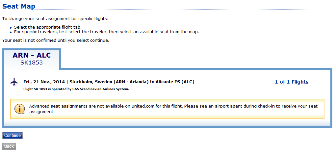
Task: Click 'To change your seat assignment' intro text
Action: (x=55, y=19)
